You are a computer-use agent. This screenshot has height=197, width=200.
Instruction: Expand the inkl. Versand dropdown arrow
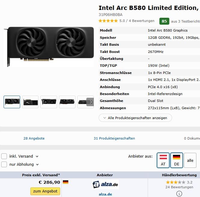pos(37,156)
